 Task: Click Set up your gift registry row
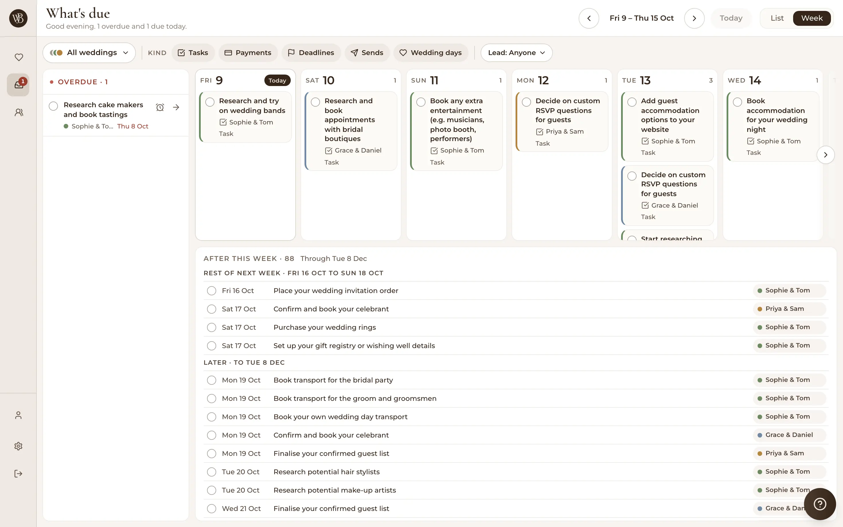pyautogui.click(x=516, y=346)
